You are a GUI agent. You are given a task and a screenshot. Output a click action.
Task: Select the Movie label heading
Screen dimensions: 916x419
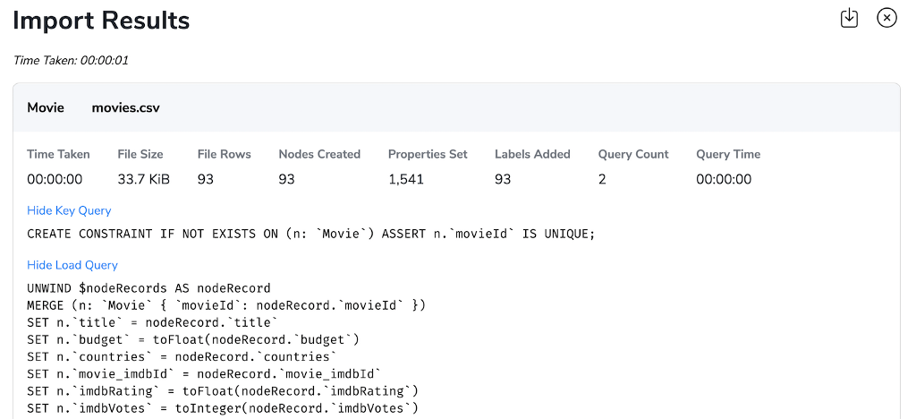click(x=46, y=108)
